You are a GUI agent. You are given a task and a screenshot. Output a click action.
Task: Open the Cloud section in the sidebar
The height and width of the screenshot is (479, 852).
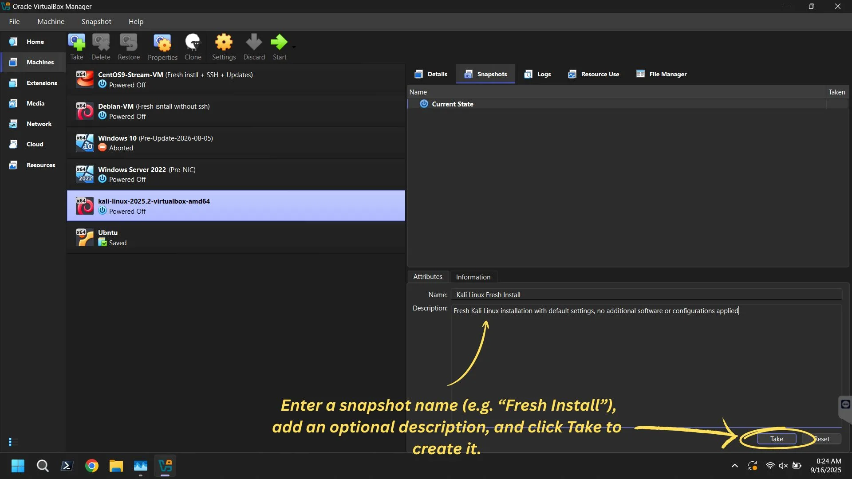click(x=35, y=144)
